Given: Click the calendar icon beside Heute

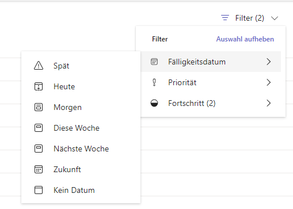Looking at the screenshot, I should tap(39, 86).
